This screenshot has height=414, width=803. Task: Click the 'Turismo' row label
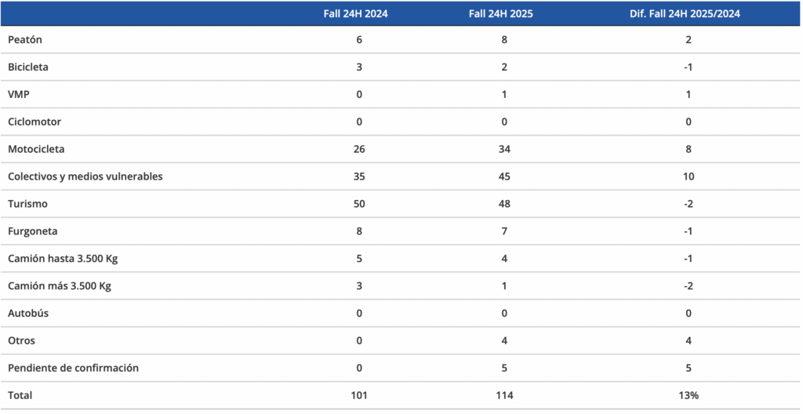(x=28, y=204)
